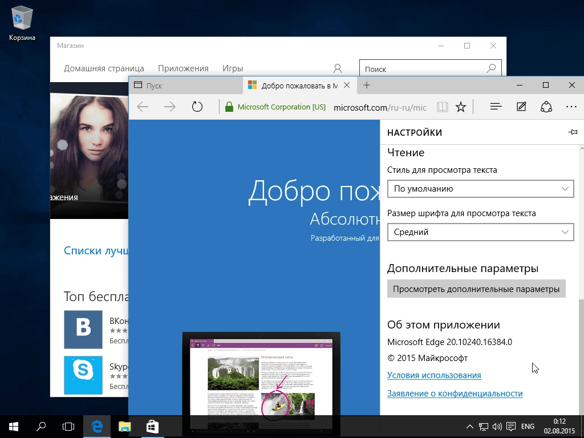Open the Share circle icon in Edge

[546, 107]
